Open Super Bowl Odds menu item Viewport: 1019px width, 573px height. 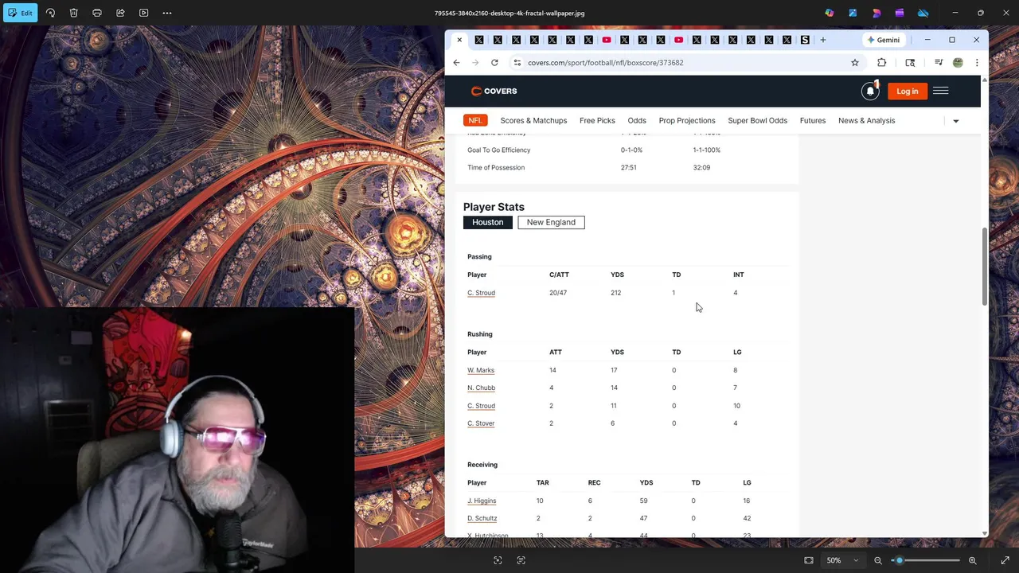[757, 120]
